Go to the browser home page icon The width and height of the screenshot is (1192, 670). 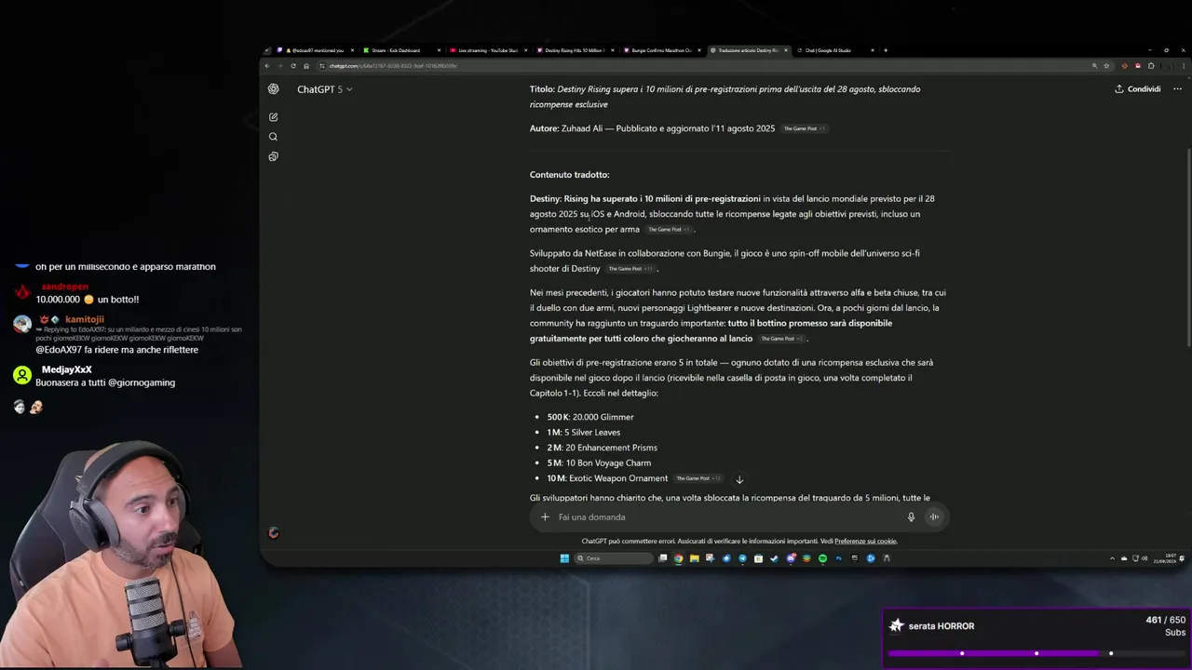306,66
